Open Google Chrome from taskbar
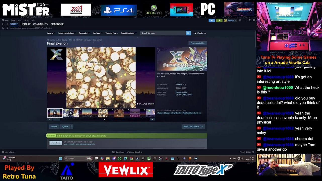Viewport: 322px width, 181px height. (x=131, y=159)
